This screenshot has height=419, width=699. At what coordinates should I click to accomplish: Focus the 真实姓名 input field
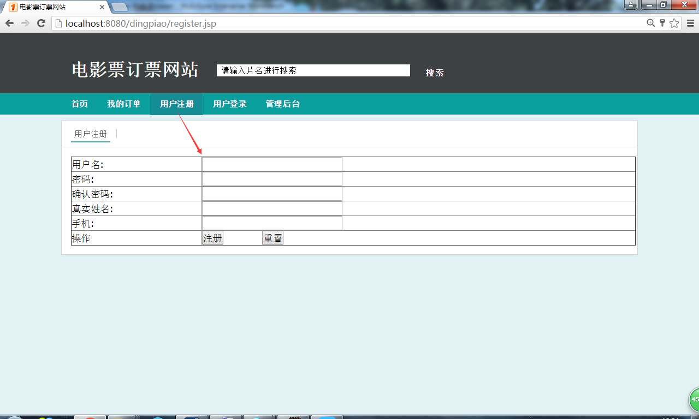pyautogui.click(x=272, y=208)
